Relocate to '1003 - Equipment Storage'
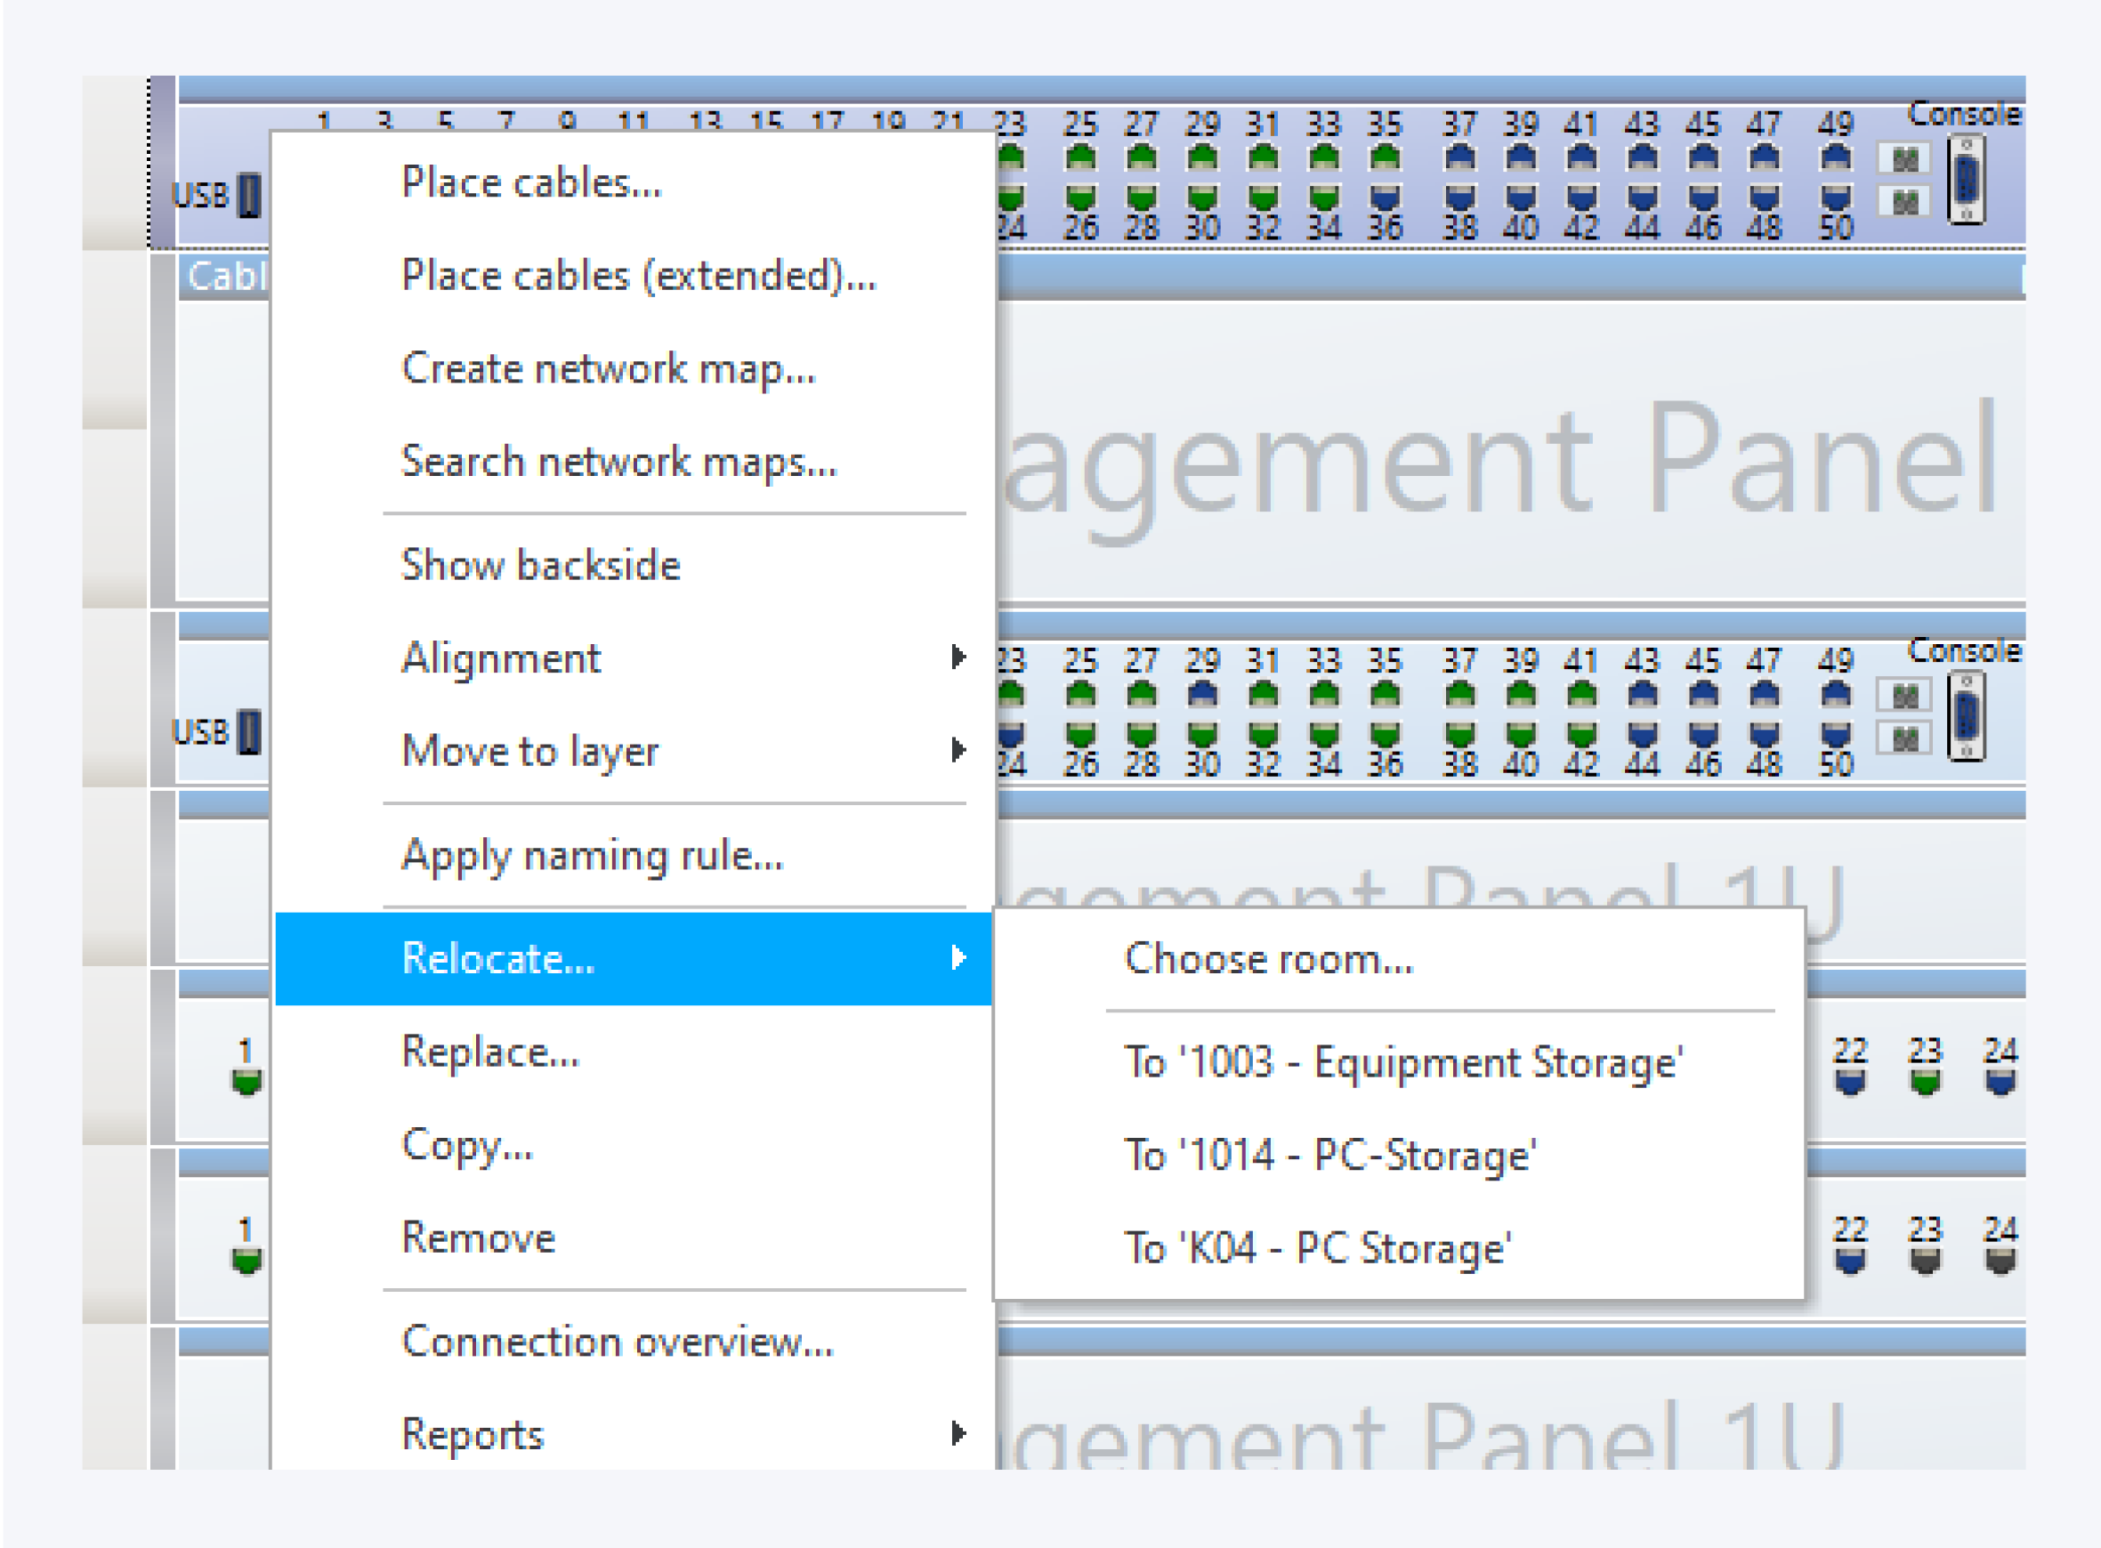 click(x=1402, y=1062)
